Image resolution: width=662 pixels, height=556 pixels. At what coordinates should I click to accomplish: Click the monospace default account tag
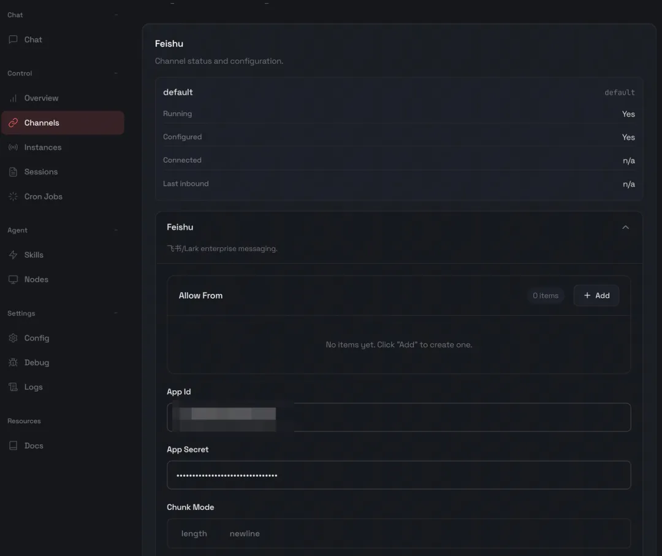619,93
